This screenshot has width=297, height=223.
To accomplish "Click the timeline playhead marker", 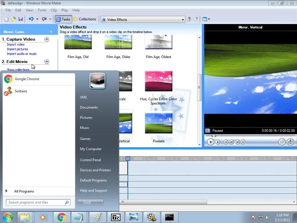I will (x=128, y=158).
